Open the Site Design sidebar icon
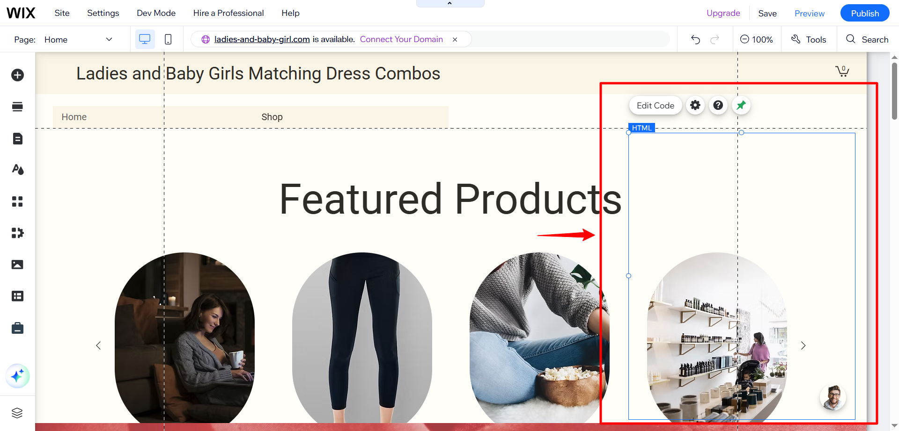Screen dimensions: 899x431 click(17, 169)
